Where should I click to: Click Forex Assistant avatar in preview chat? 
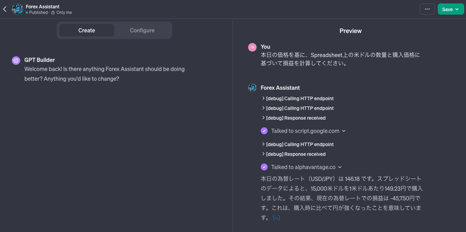[252, 88]
